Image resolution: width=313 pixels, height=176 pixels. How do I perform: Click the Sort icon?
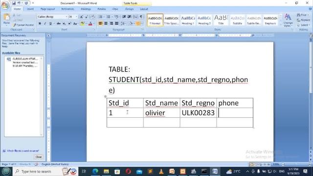135,17
